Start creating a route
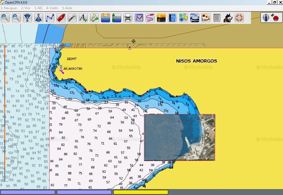 click(50, 18)
